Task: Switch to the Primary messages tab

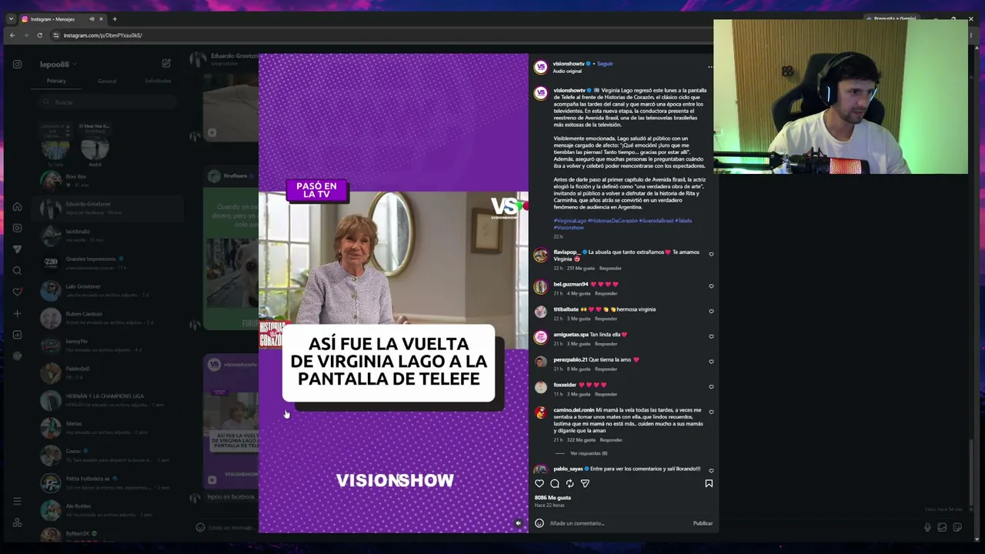Action: point(56,81)
